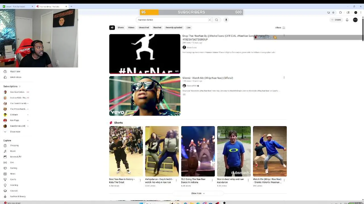The height and width of the screenshot is (204, 364).
Task: Select the All filter chip
Action: click(112, 27)
